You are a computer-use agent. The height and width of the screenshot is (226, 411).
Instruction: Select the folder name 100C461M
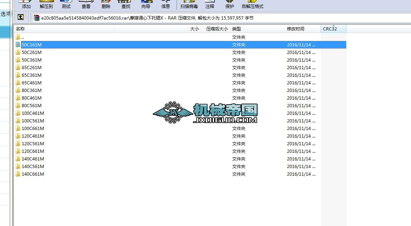pos(33,113)
